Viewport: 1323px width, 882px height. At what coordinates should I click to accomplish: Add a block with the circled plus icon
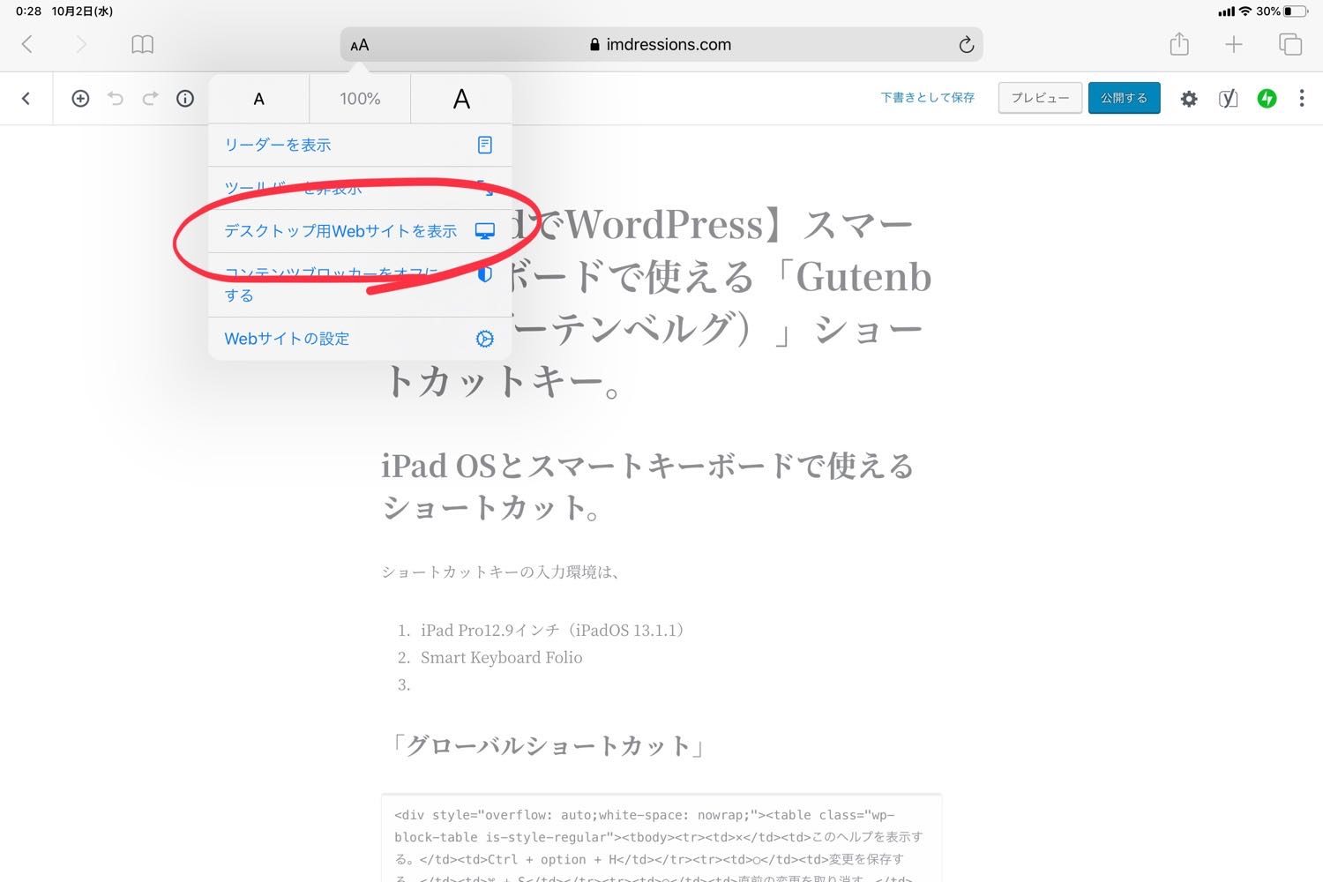80,99
